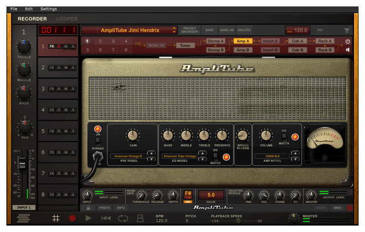Click the SAVE AS button

tap(227, 30)
